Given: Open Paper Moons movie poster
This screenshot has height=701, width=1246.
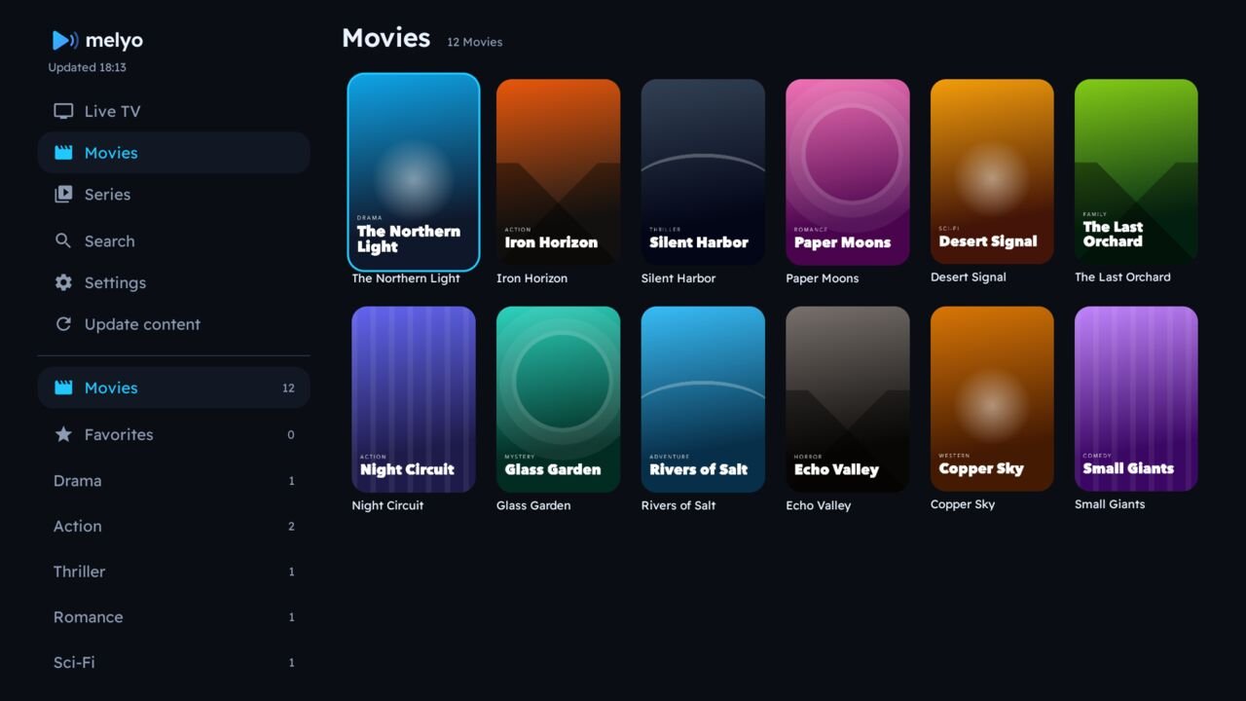Looking at the screenshot, I should [848, 172].
